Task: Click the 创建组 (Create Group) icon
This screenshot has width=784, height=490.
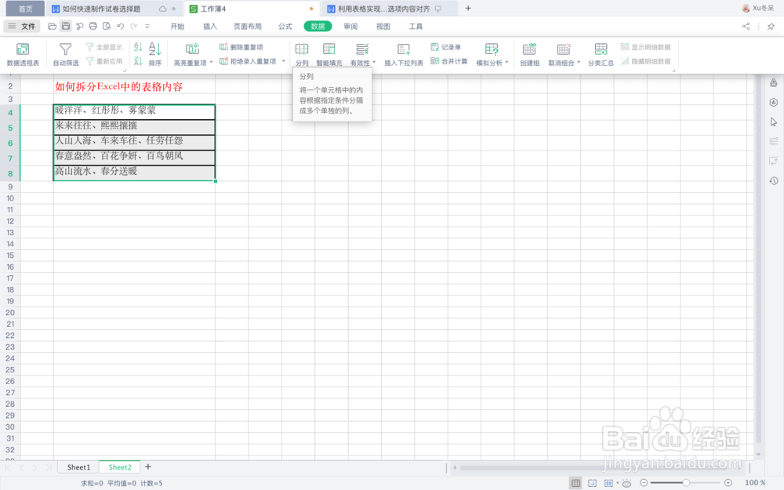Action: (x=529, y=53)
